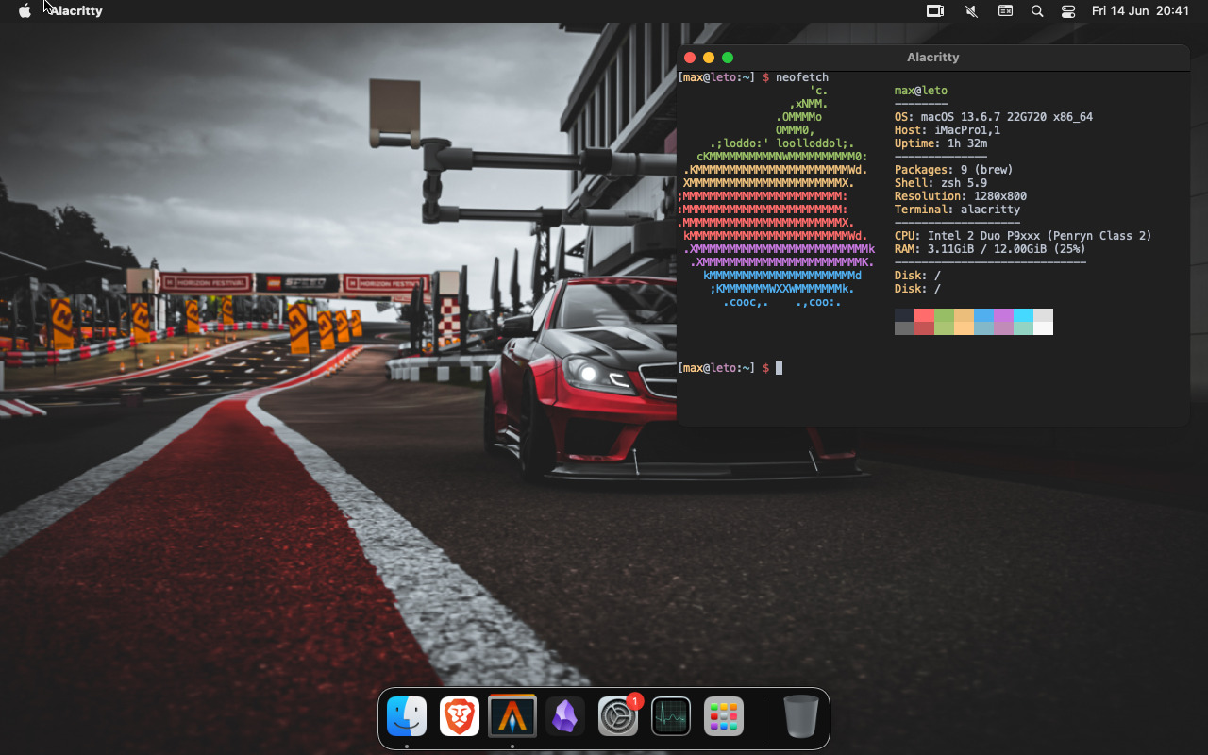
Task: Click the dark navy color swatch
Action: pos(904,315)
